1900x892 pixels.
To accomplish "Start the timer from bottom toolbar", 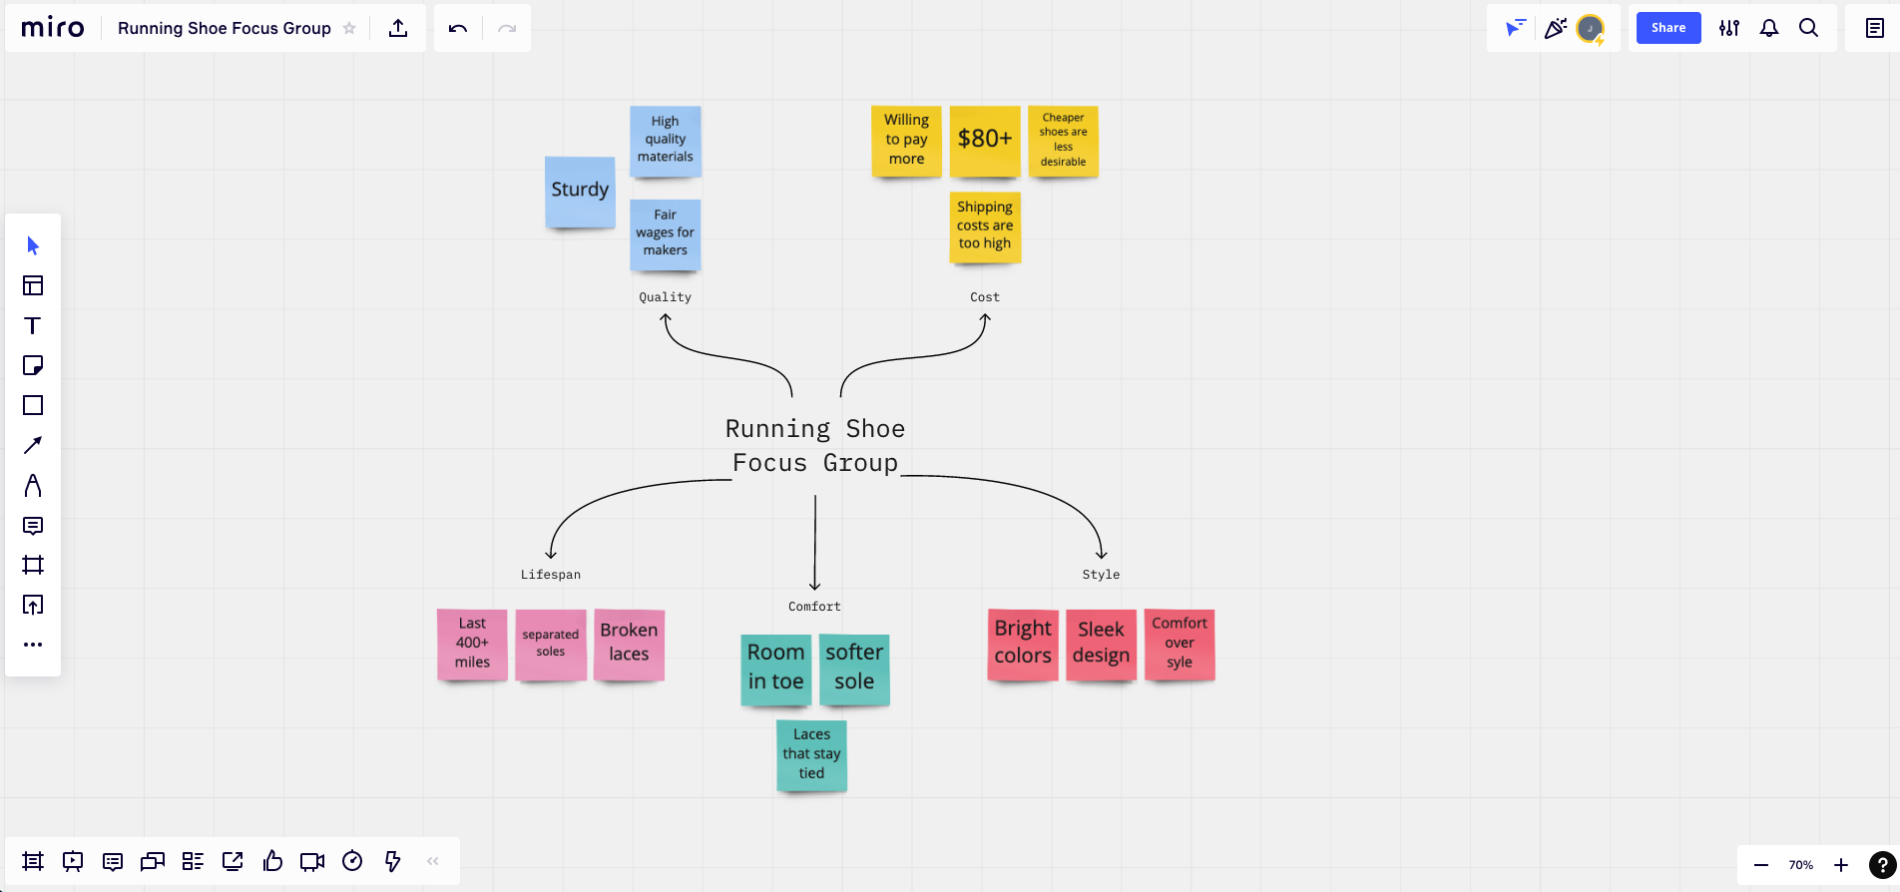I will pos(352,861).
